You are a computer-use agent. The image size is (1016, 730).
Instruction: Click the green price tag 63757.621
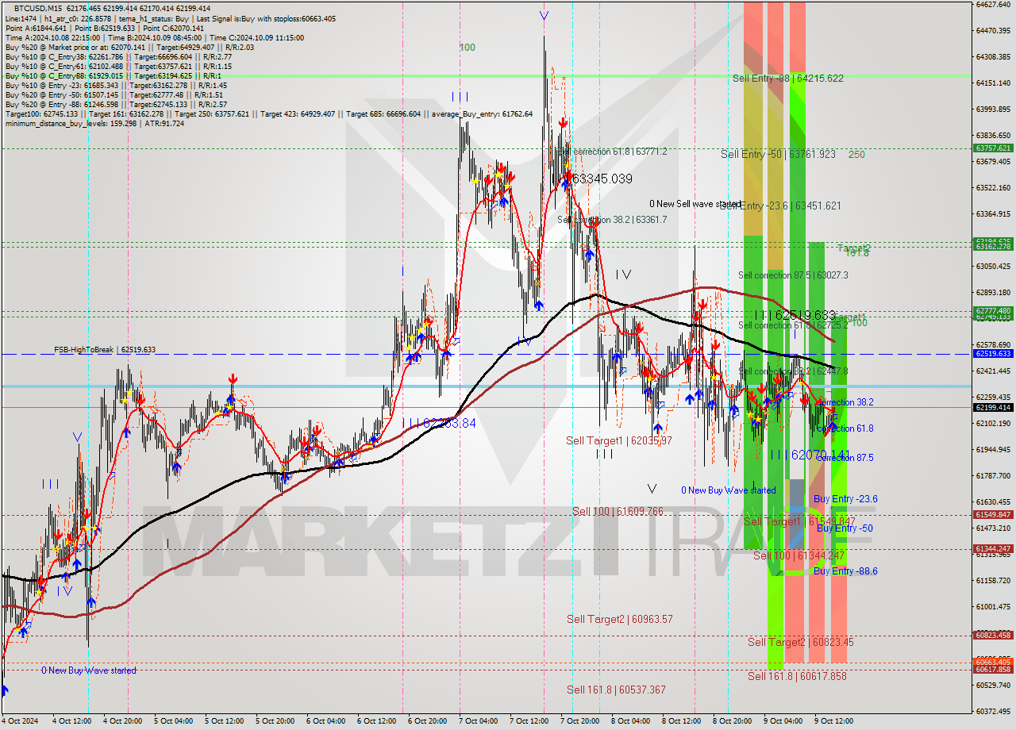point(992,148)
